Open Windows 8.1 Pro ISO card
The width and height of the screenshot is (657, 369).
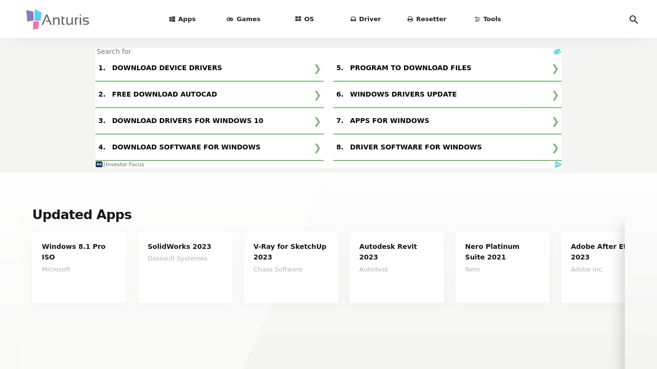point(79,267)
